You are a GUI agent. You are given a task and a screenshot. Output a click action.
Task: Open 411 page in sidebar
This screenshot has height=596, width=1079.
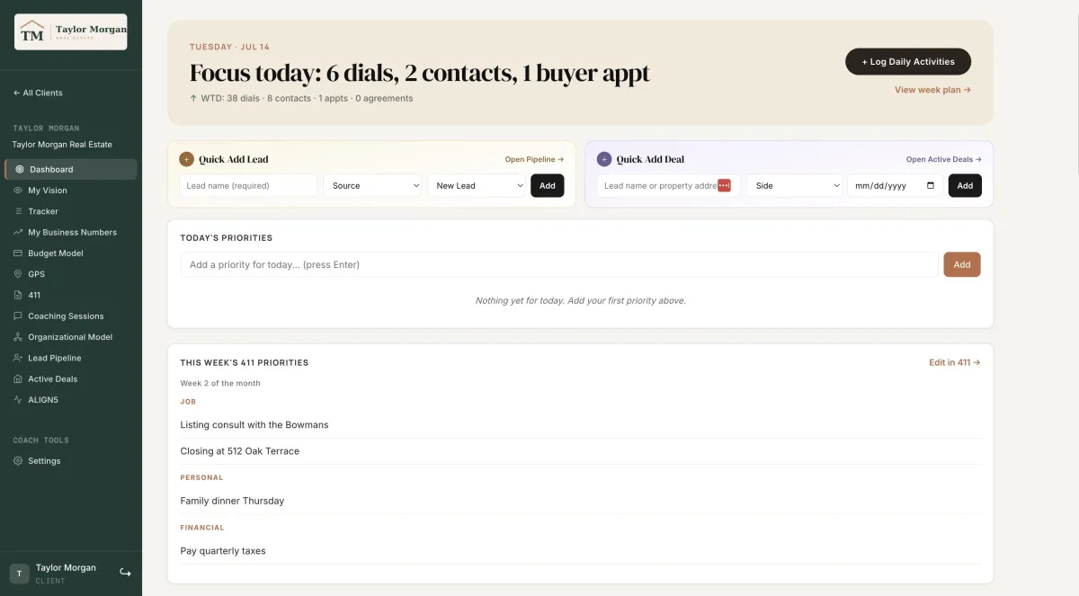pyautogui.click(x=71, y=295)
